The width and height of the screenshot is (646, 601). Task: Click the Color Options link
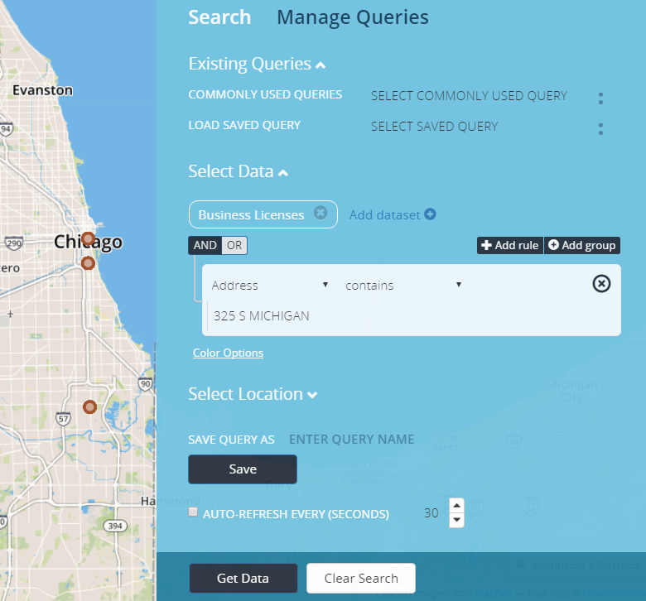(x=228, y=353)
